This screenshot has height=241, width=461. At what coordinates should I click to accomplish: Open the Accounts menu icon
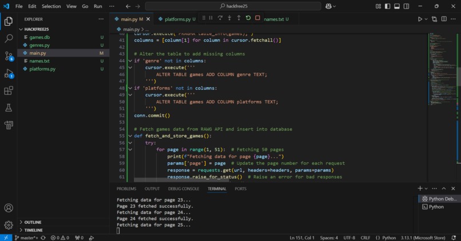click(x=9, y=208)
